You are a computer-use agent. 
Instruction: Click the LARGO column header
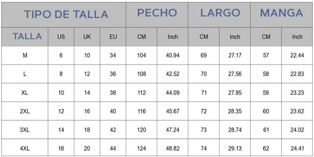pos(220,13)
